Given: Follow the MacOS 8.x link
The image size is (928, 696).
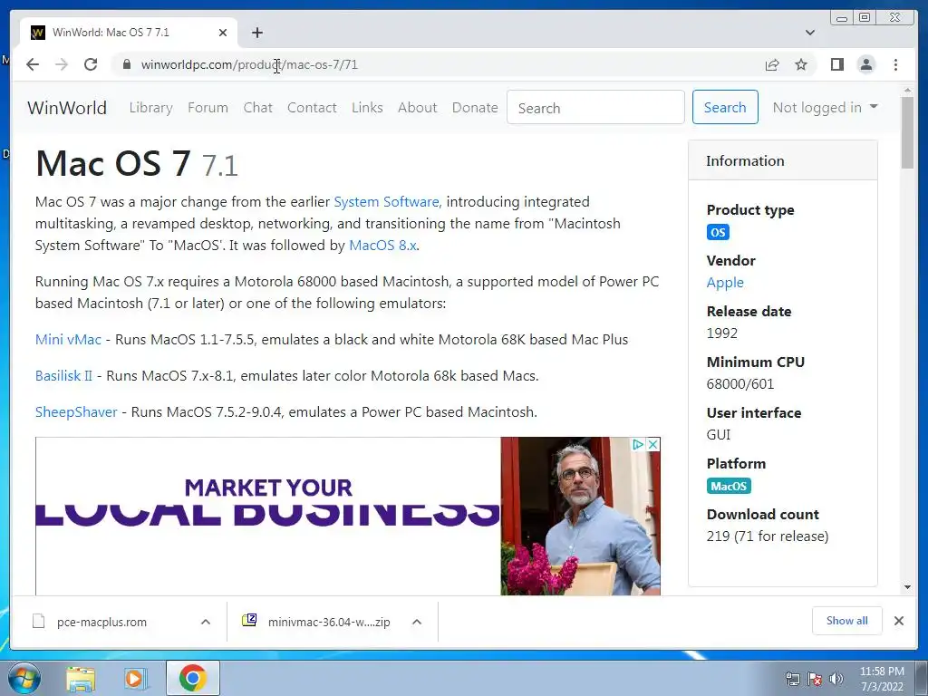Looking at the screenshot, I should (383, 245).
